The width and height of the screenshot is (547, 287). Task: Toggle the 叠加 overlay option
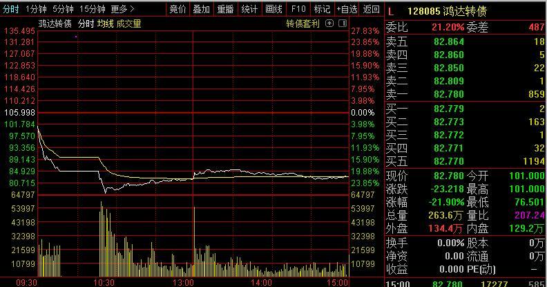click(x=202, y=9)
